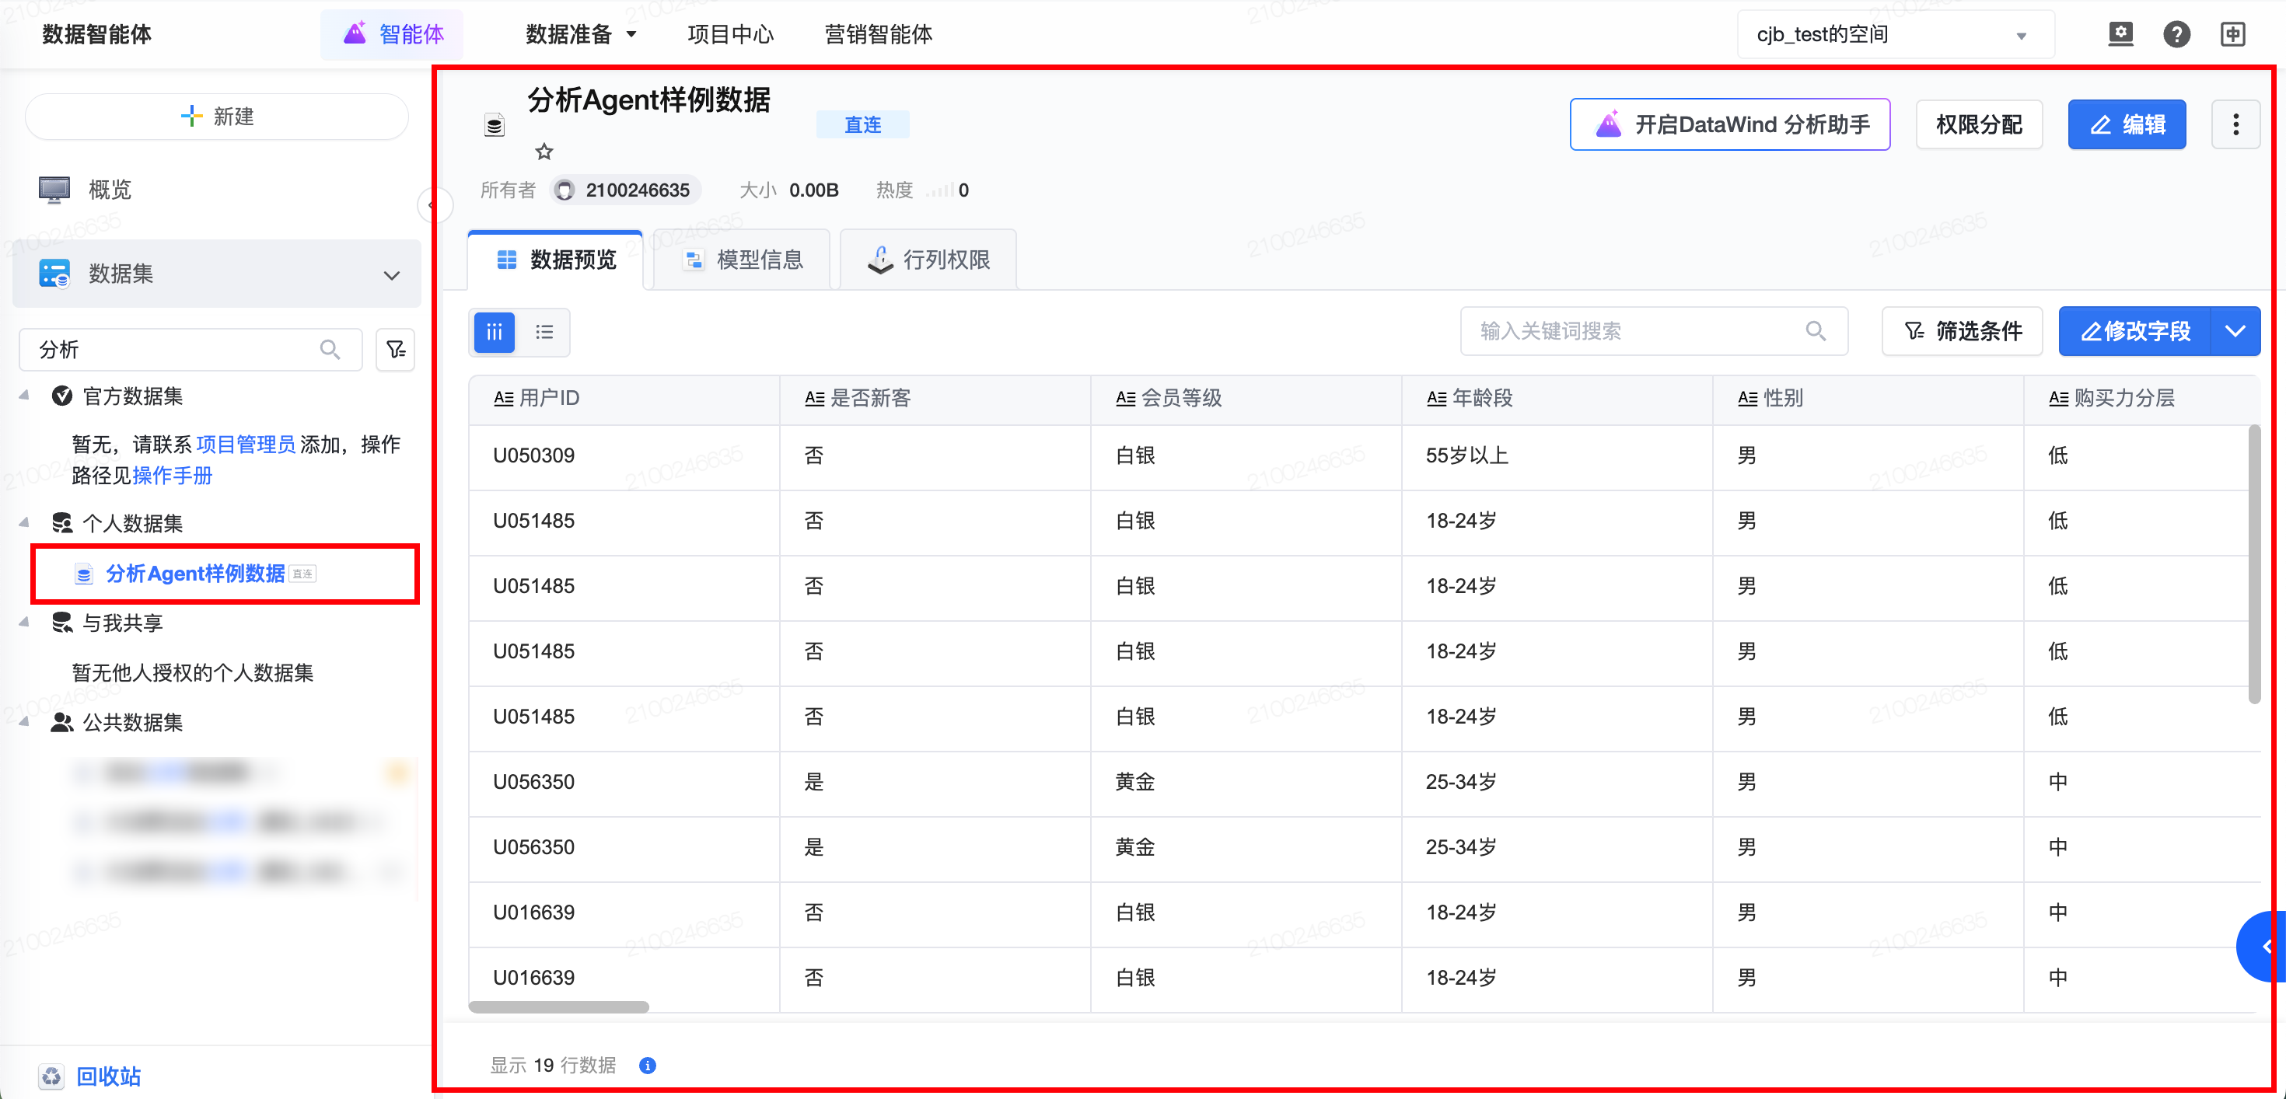Click the dataset icon beside the title
Image resolution: width=2286 pixels, height=1099 pixels.
495,125
